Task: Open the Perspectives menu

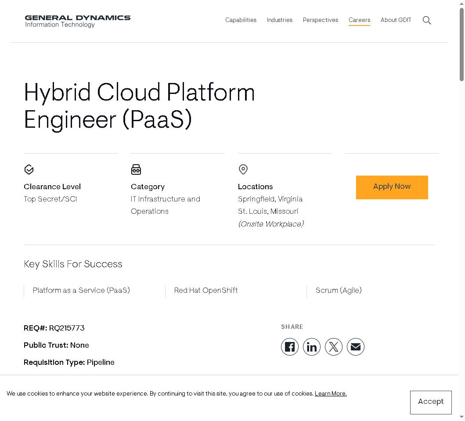Action: tap(321, 20)
